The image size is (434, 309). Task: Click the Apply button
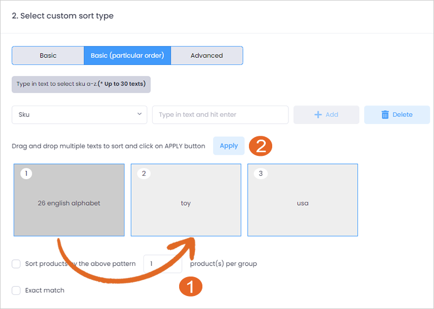pyautogui.click(x=228, y=146)
